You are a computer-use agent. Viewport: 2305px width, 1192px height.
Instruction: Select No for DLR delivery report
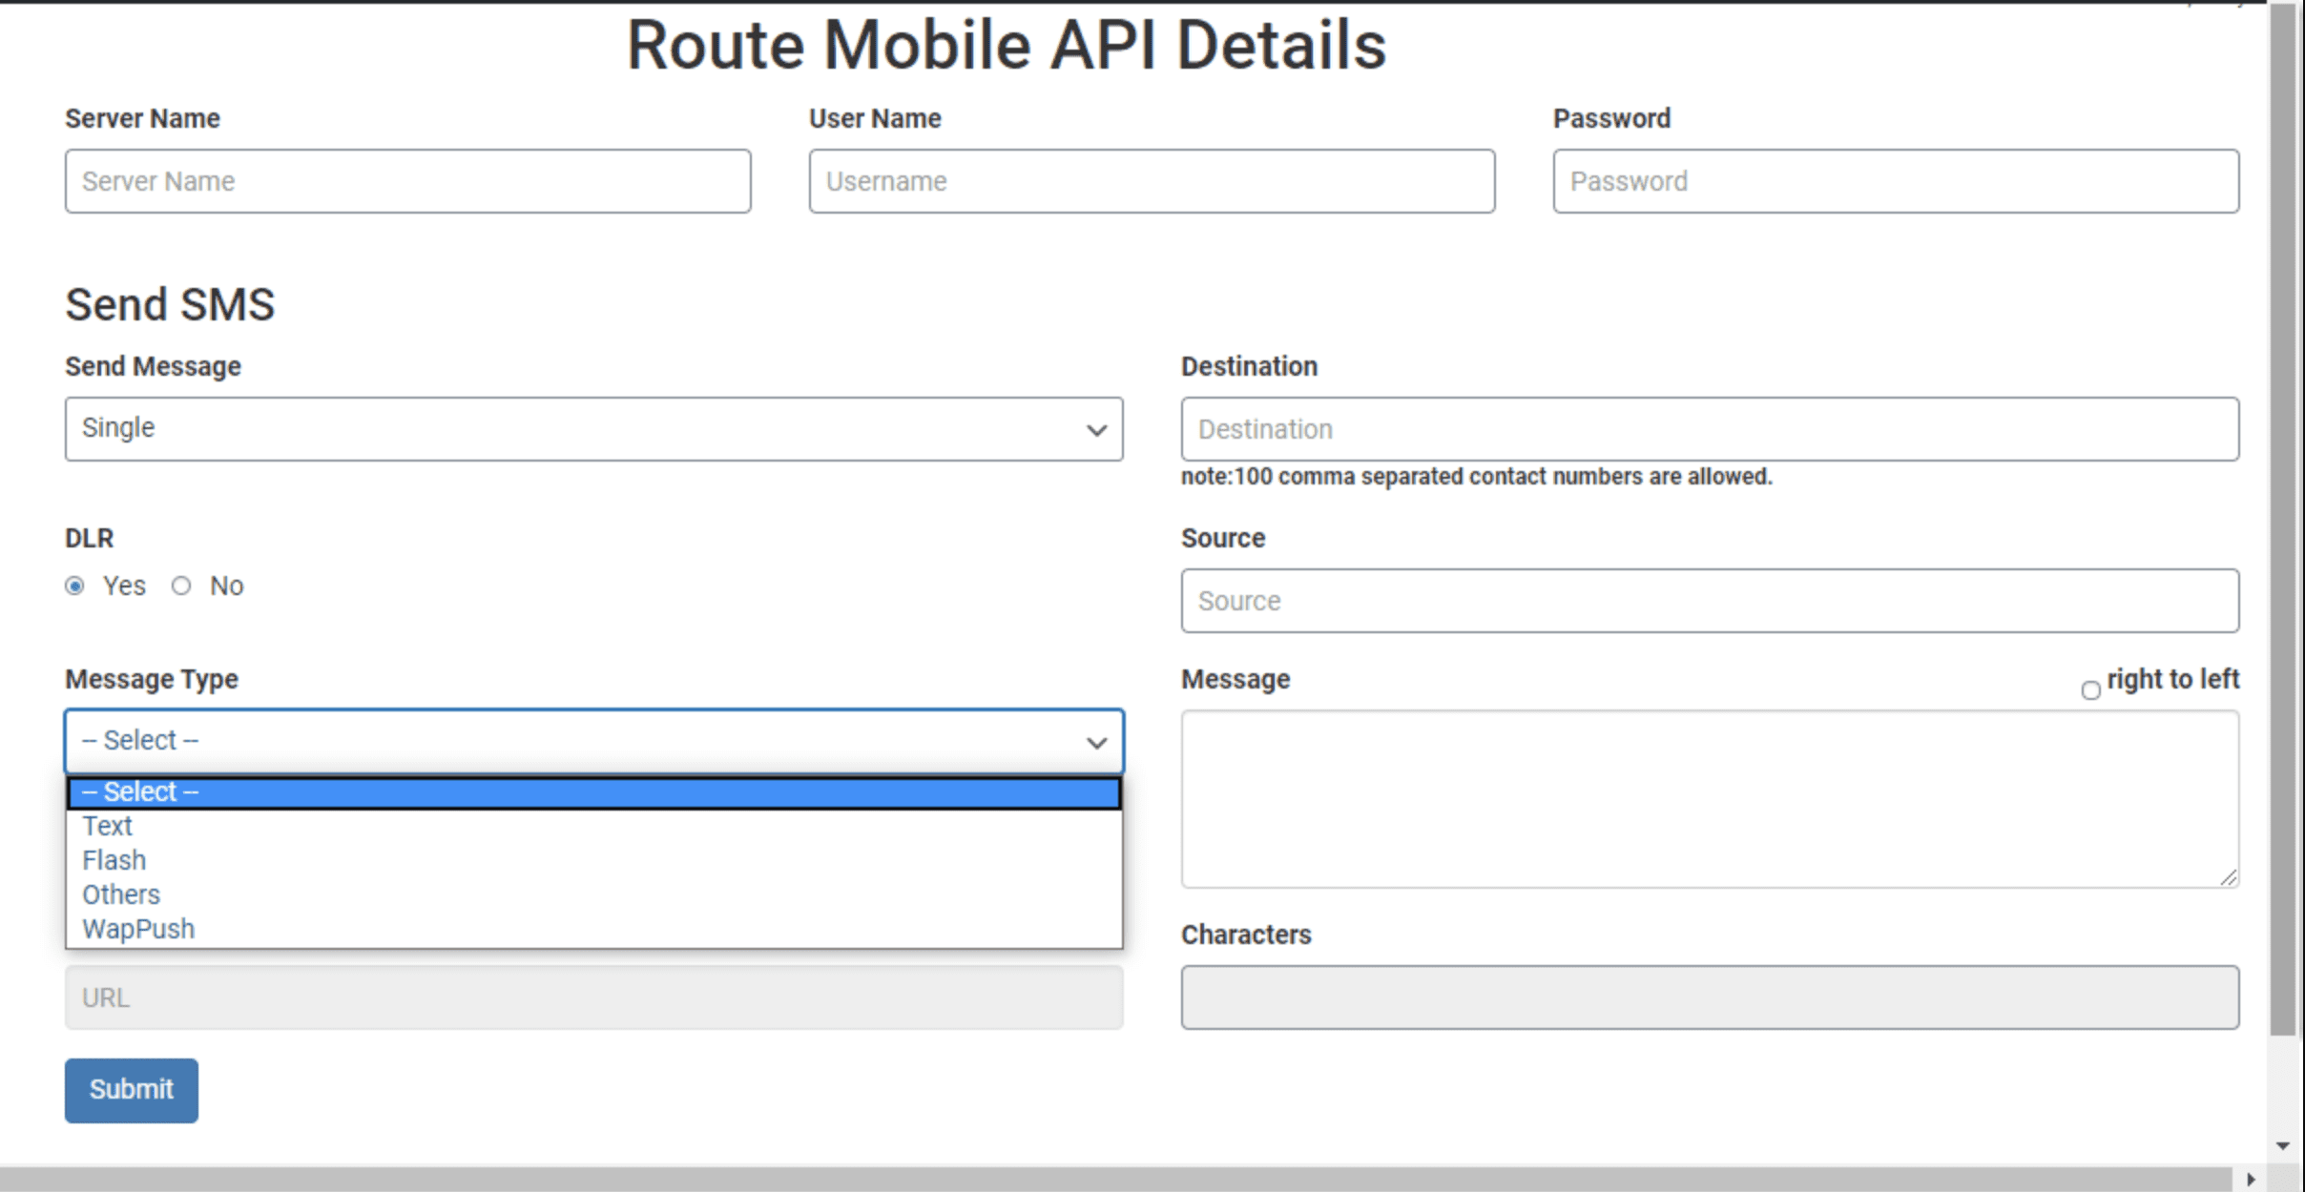[181, 586]
